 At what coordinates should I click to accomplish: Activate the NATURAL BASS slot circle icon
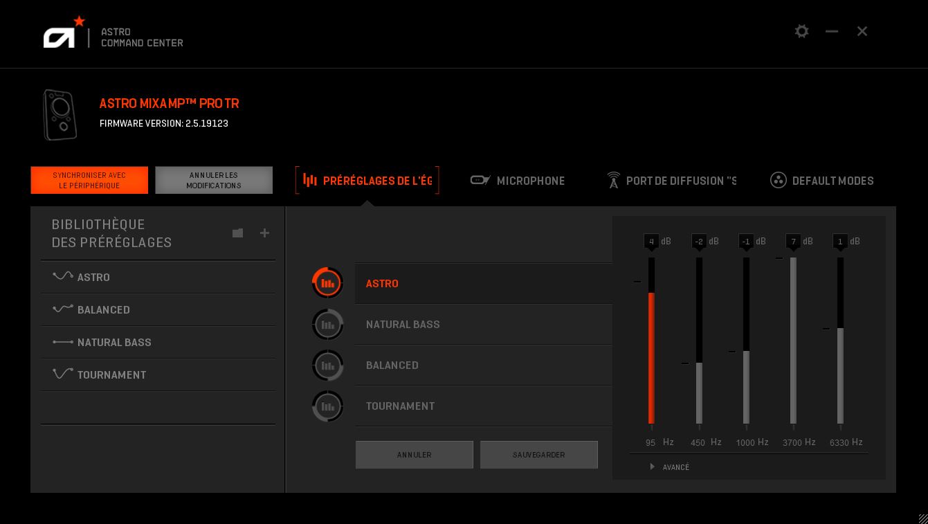[x=327, y=324]
